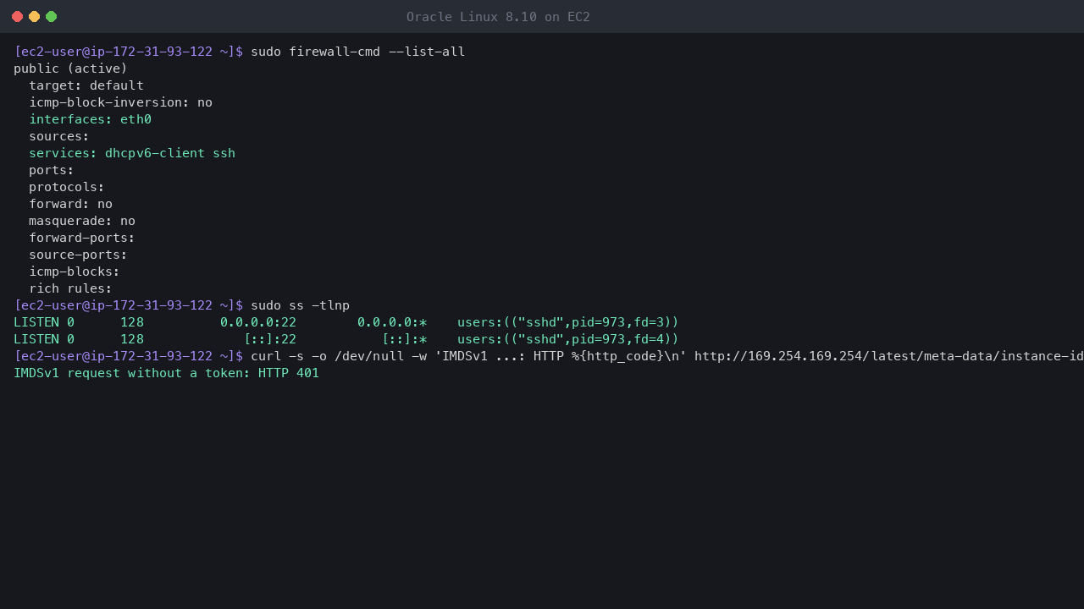Click the 'services: dhcpv6-client ssh' line
Image resolution: width=1084 pixels, height=609 pixels.
[x=132, y=153]
